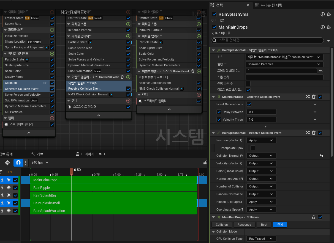Click the keyframe icon in timeline toolbar
The image size is (334, 243).
[x=7, y=162]
